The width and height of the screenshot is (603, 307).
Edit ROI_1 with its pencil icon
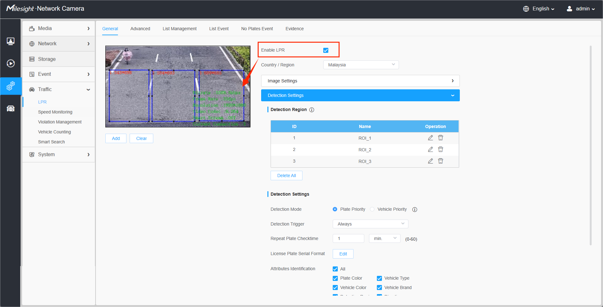coord(430,138)
